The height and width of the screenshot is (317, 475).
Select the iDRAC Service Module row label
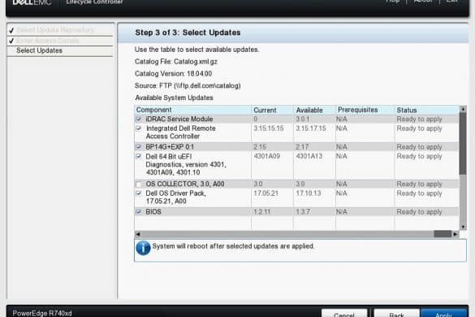[x=179, y=119]
